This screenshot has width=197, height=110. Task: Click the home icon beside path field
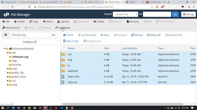6,35
